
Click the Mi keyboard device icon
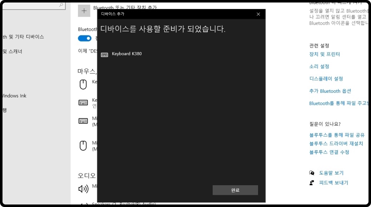(83, 121)
